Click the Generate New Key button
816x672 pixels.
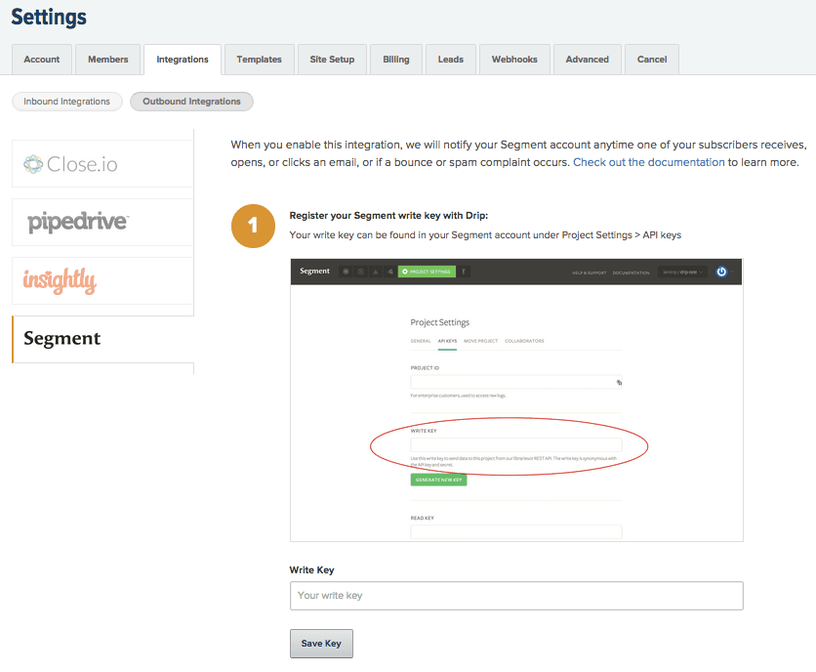pos(438,480)
